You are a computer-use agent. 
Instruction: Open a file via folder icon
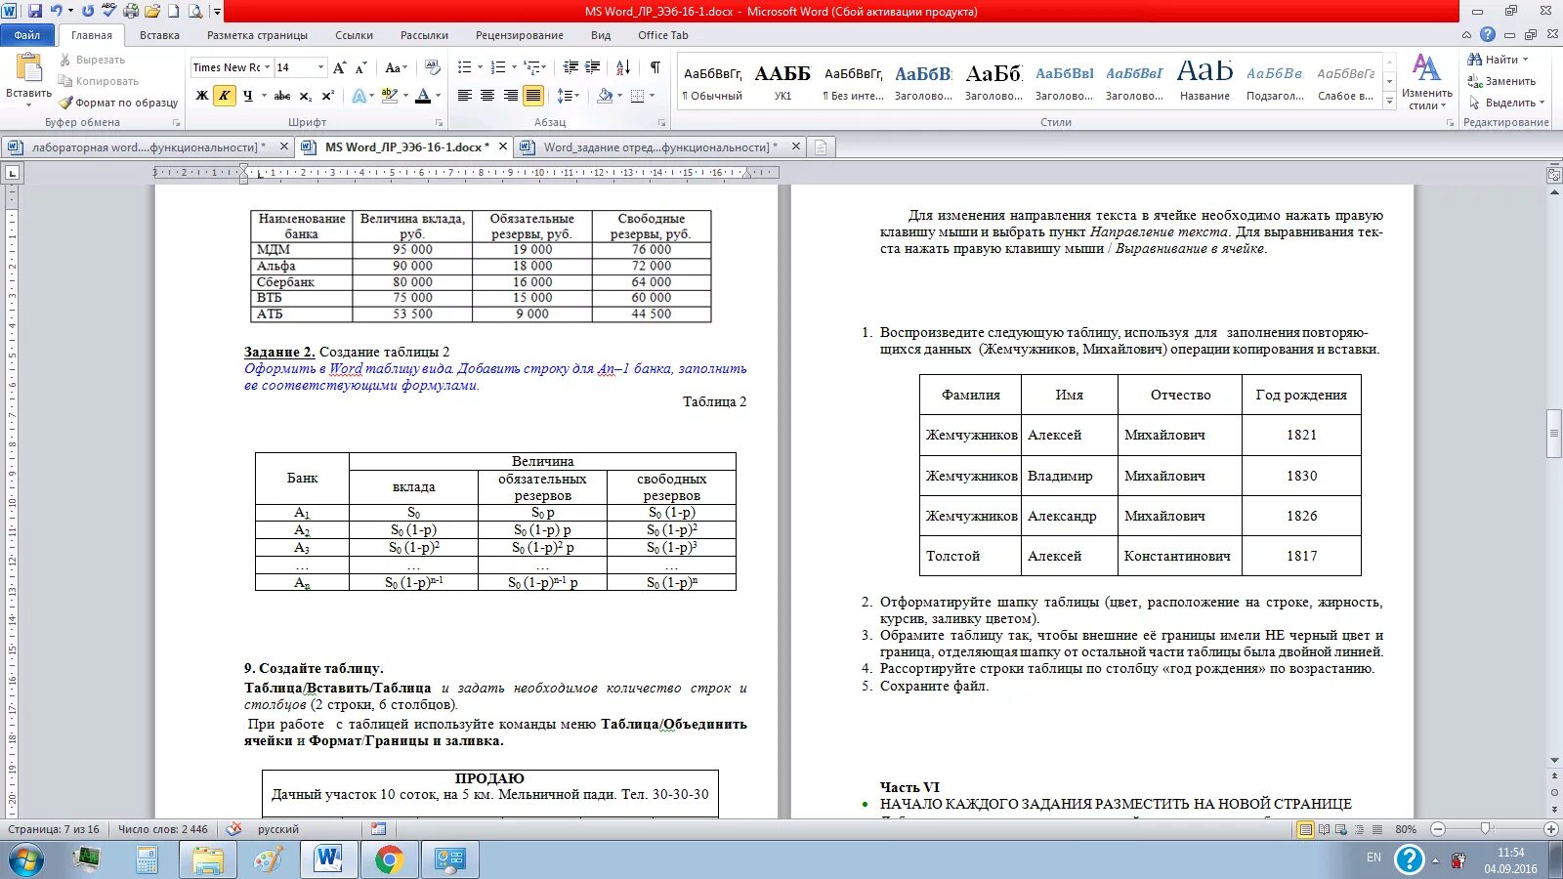[152, 11]
